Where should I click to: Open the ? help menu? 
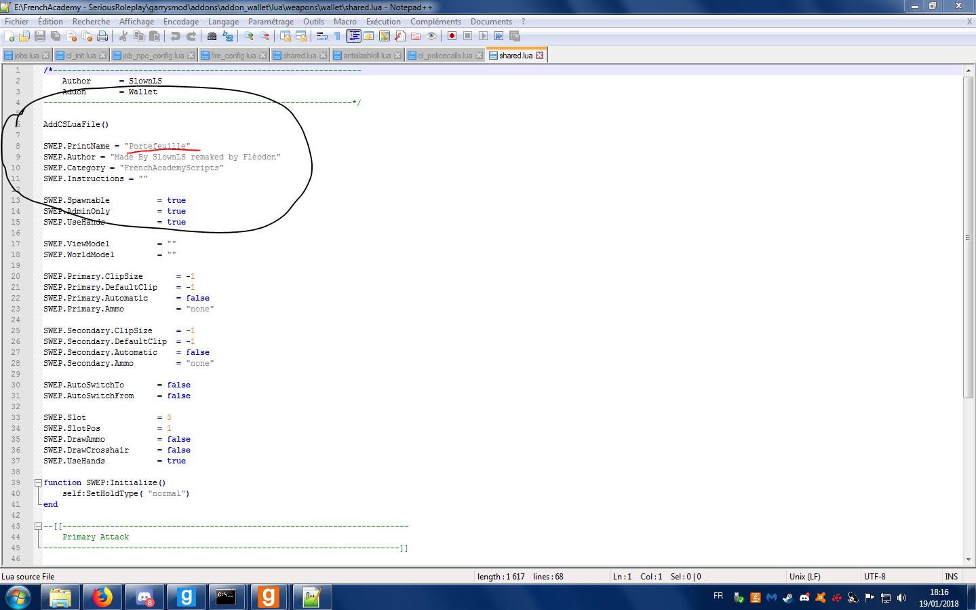click(x=523, y=22)
